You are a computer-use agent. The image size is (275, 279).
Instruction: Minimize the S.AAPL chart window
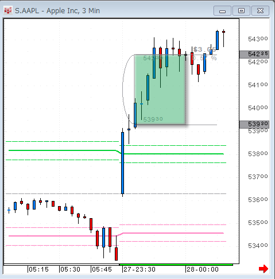(222, 11)
